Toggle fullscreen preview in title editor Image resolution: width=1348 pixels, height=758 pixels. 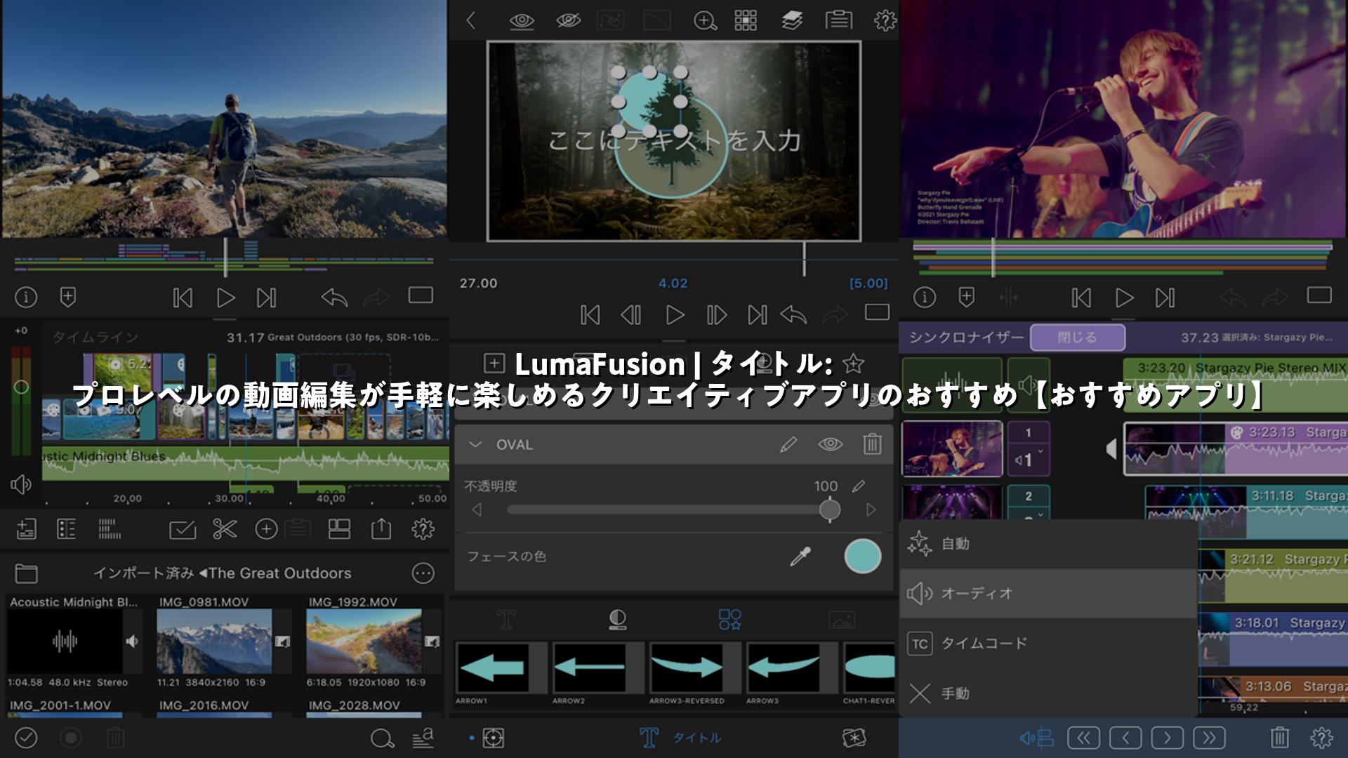pyautogui.click(x=877, y=312)
